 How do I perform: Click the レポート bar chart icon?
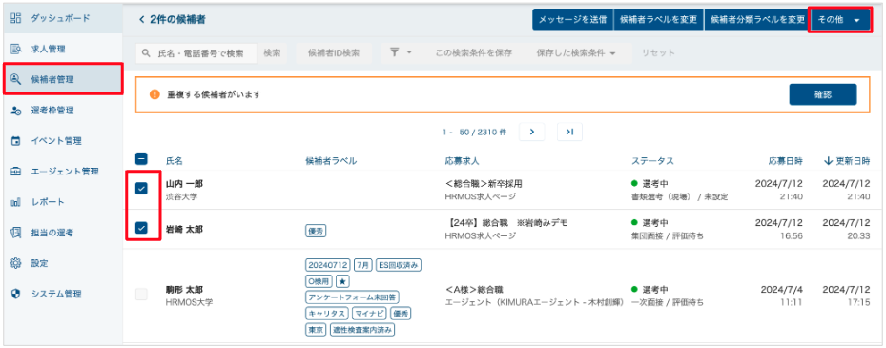(16, 202)
